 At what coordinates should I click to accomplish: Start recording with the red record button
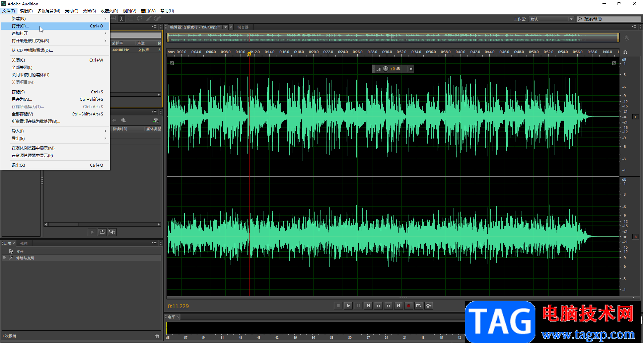[x=409, y=306]
